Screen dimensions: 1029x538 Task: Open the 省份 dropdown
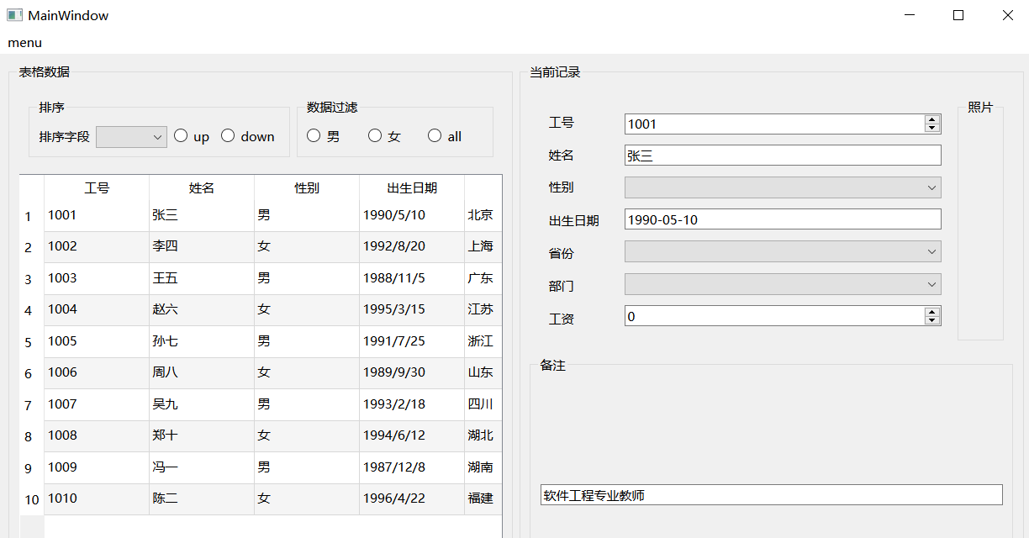783,251
